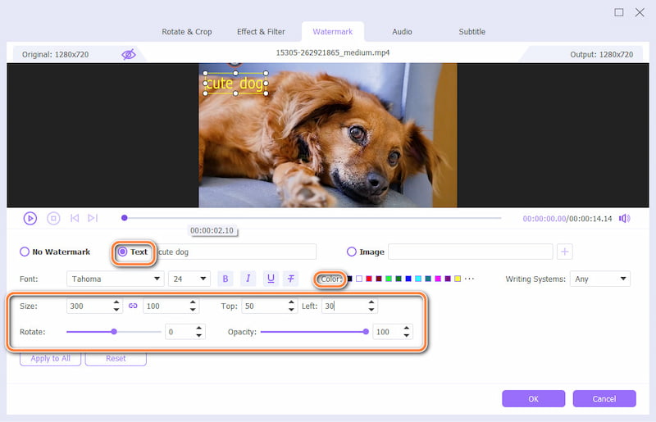Decrease Left value with down arrow

[x=371, y=310]
